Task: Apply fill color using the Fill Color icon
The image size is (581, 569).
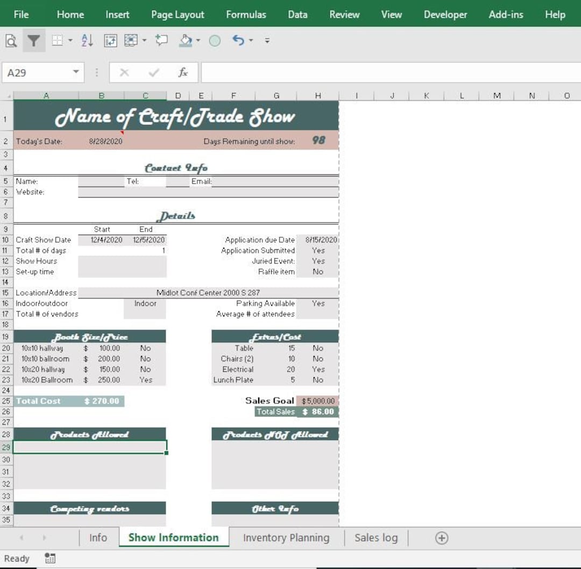Action: tap(185, 40)
